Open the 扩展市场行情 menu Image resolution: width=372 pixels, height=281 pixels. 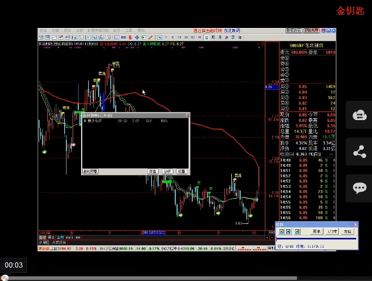98,30
